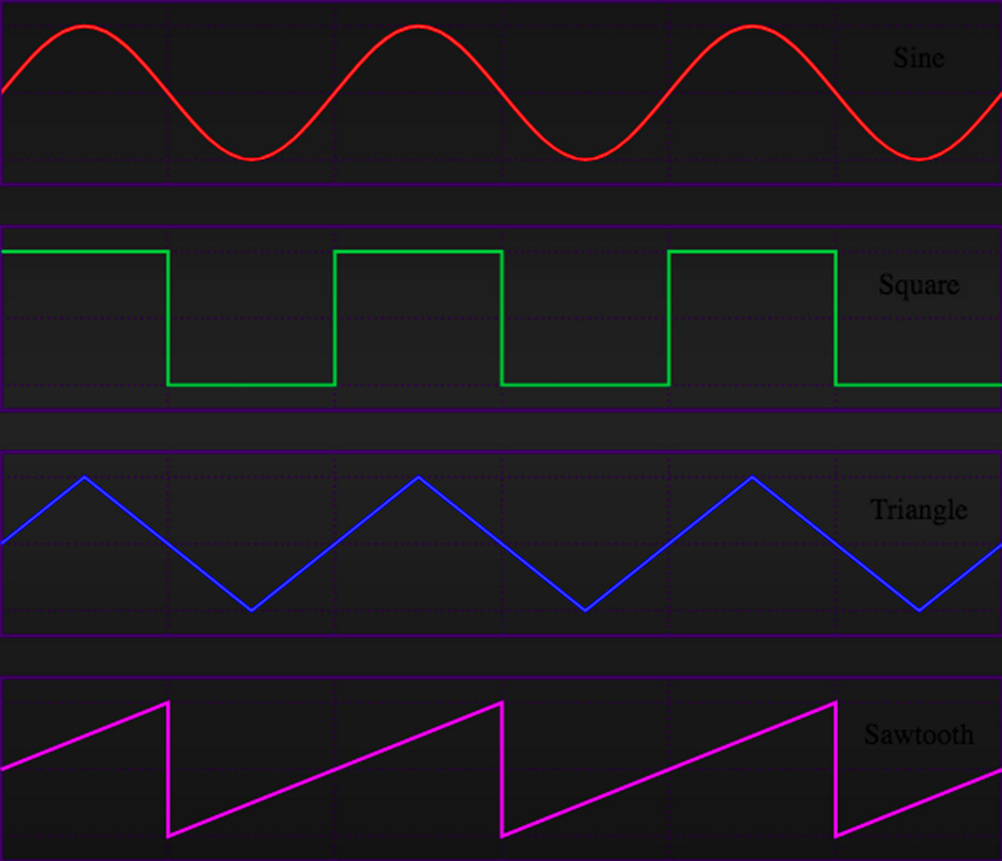
Task: Click the first trough of the red sine wave
Action: pos(251,159)
